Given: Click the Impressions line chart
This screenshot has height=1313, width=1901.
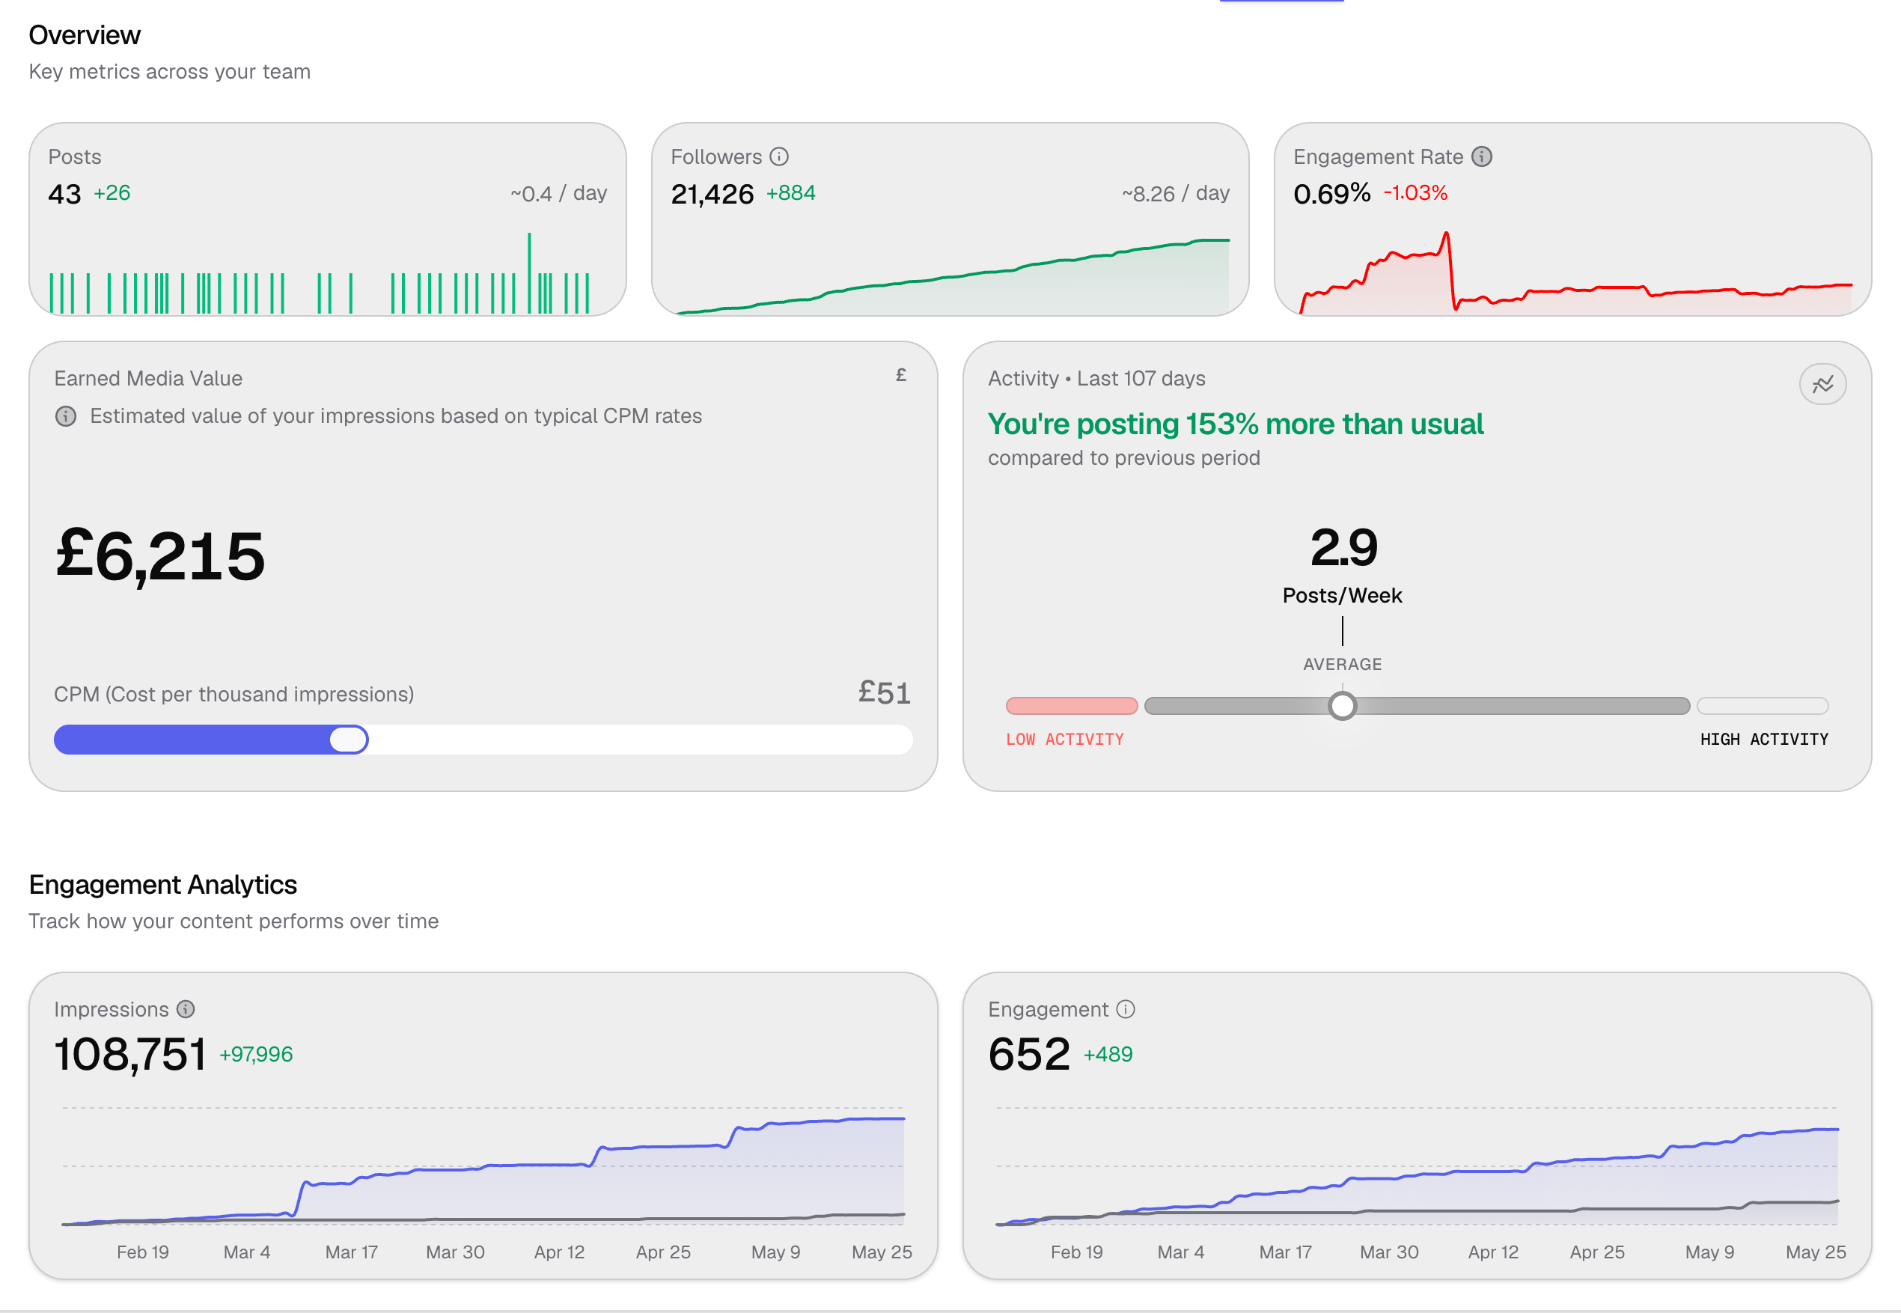Looking at the screenshot, I should 483,1166.
